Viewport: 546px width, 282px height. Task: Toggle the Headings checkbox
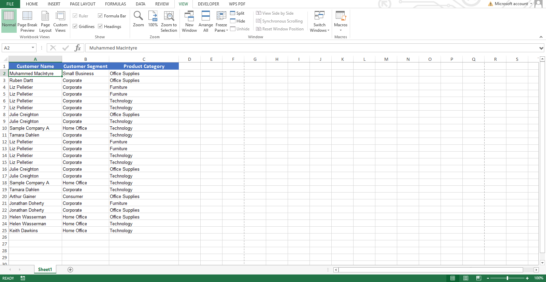pos(100,26)
